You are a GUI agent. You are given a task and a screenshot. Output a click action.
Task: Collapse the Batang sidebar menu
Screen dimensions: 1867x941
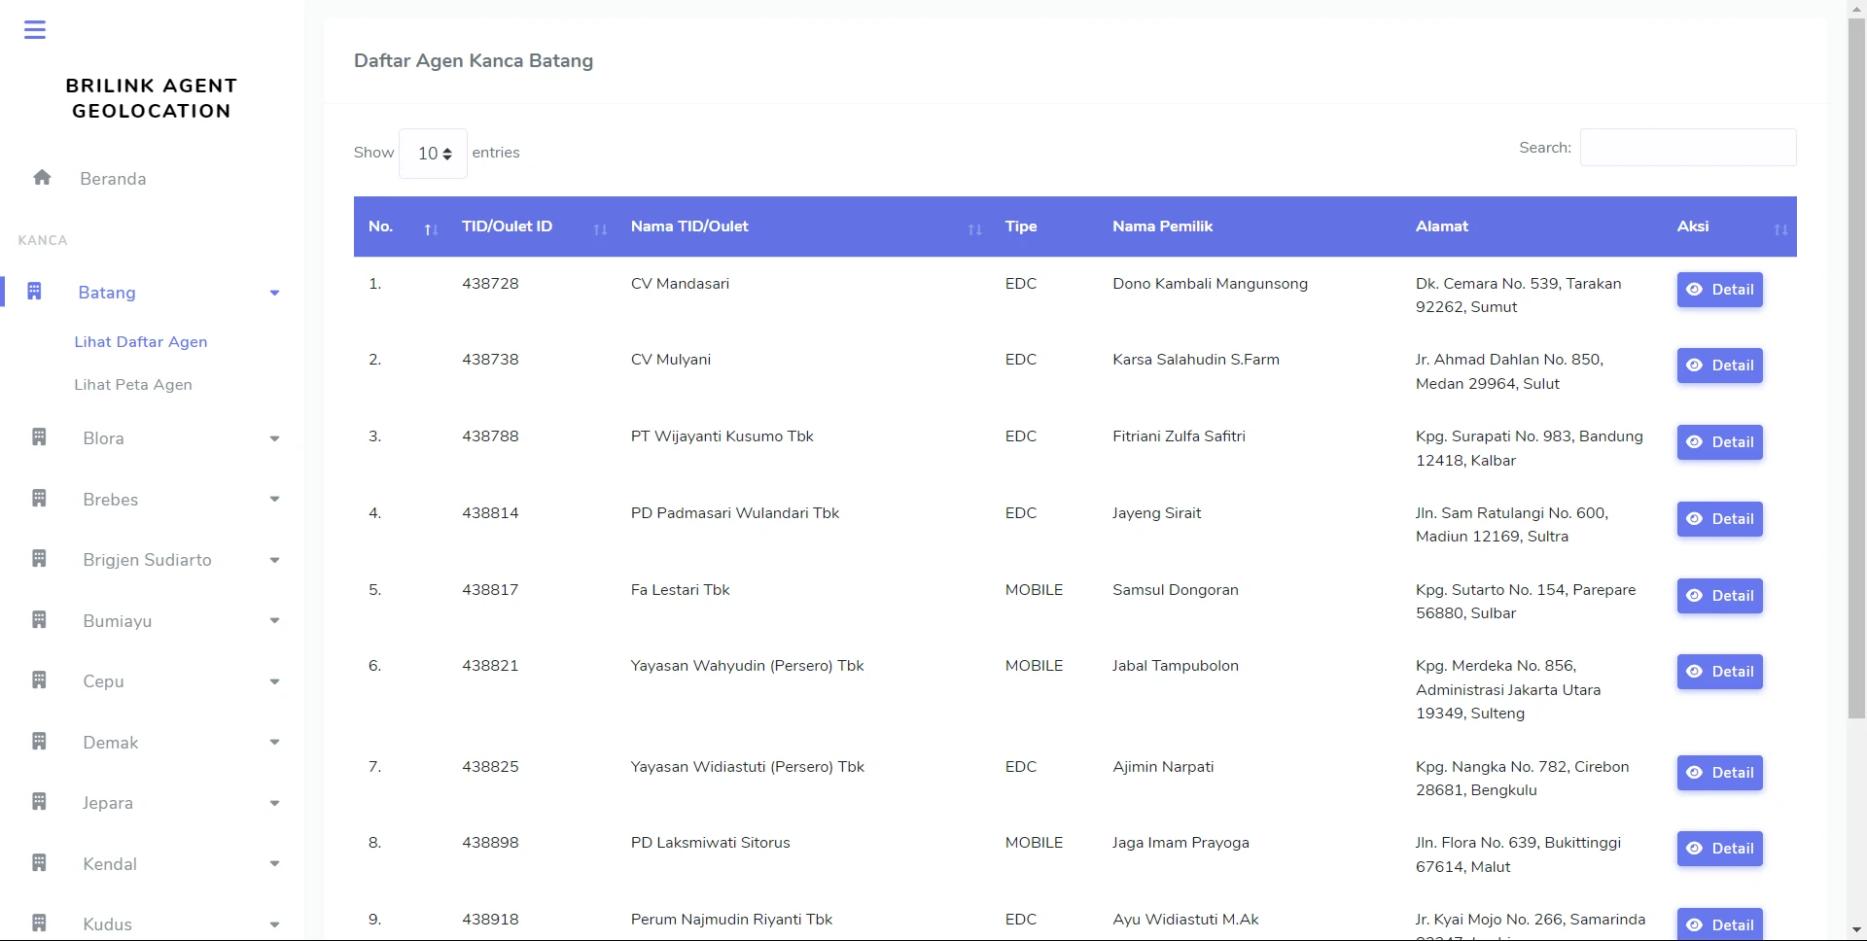pos(274,293)
